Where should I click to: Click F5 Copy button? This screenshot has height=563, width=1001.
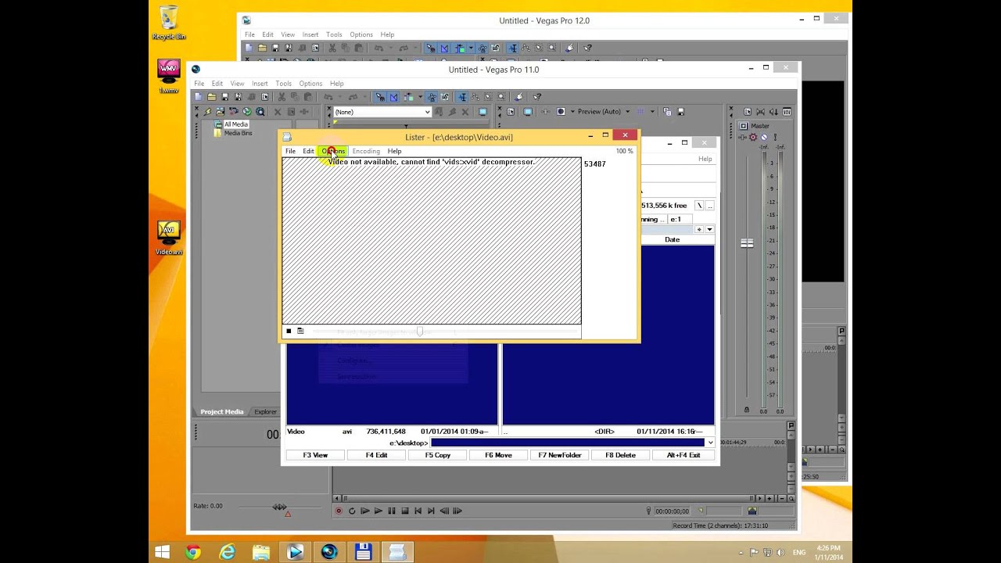pyautogui.click(x=437, y=455)
